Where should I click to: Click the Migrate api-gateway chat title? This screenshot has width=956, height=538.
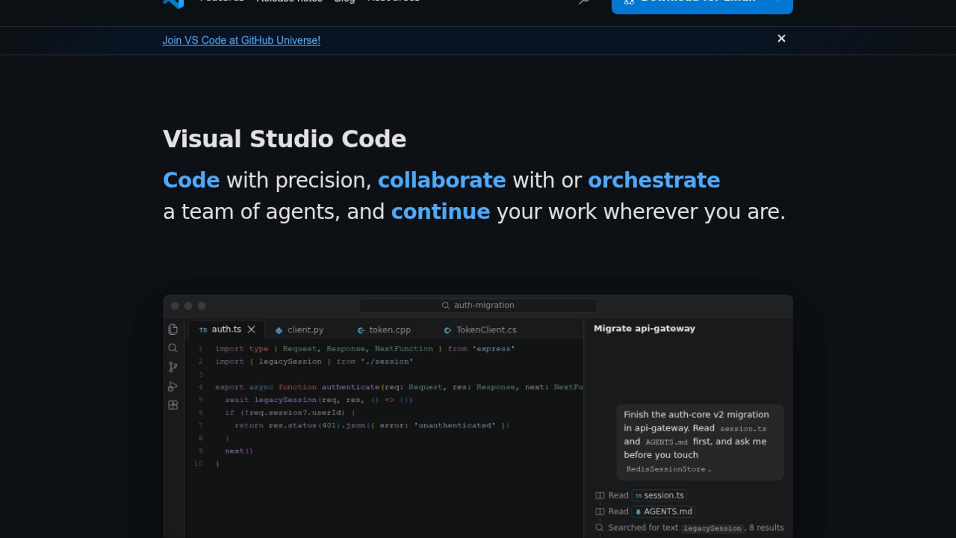pos(644,329)
